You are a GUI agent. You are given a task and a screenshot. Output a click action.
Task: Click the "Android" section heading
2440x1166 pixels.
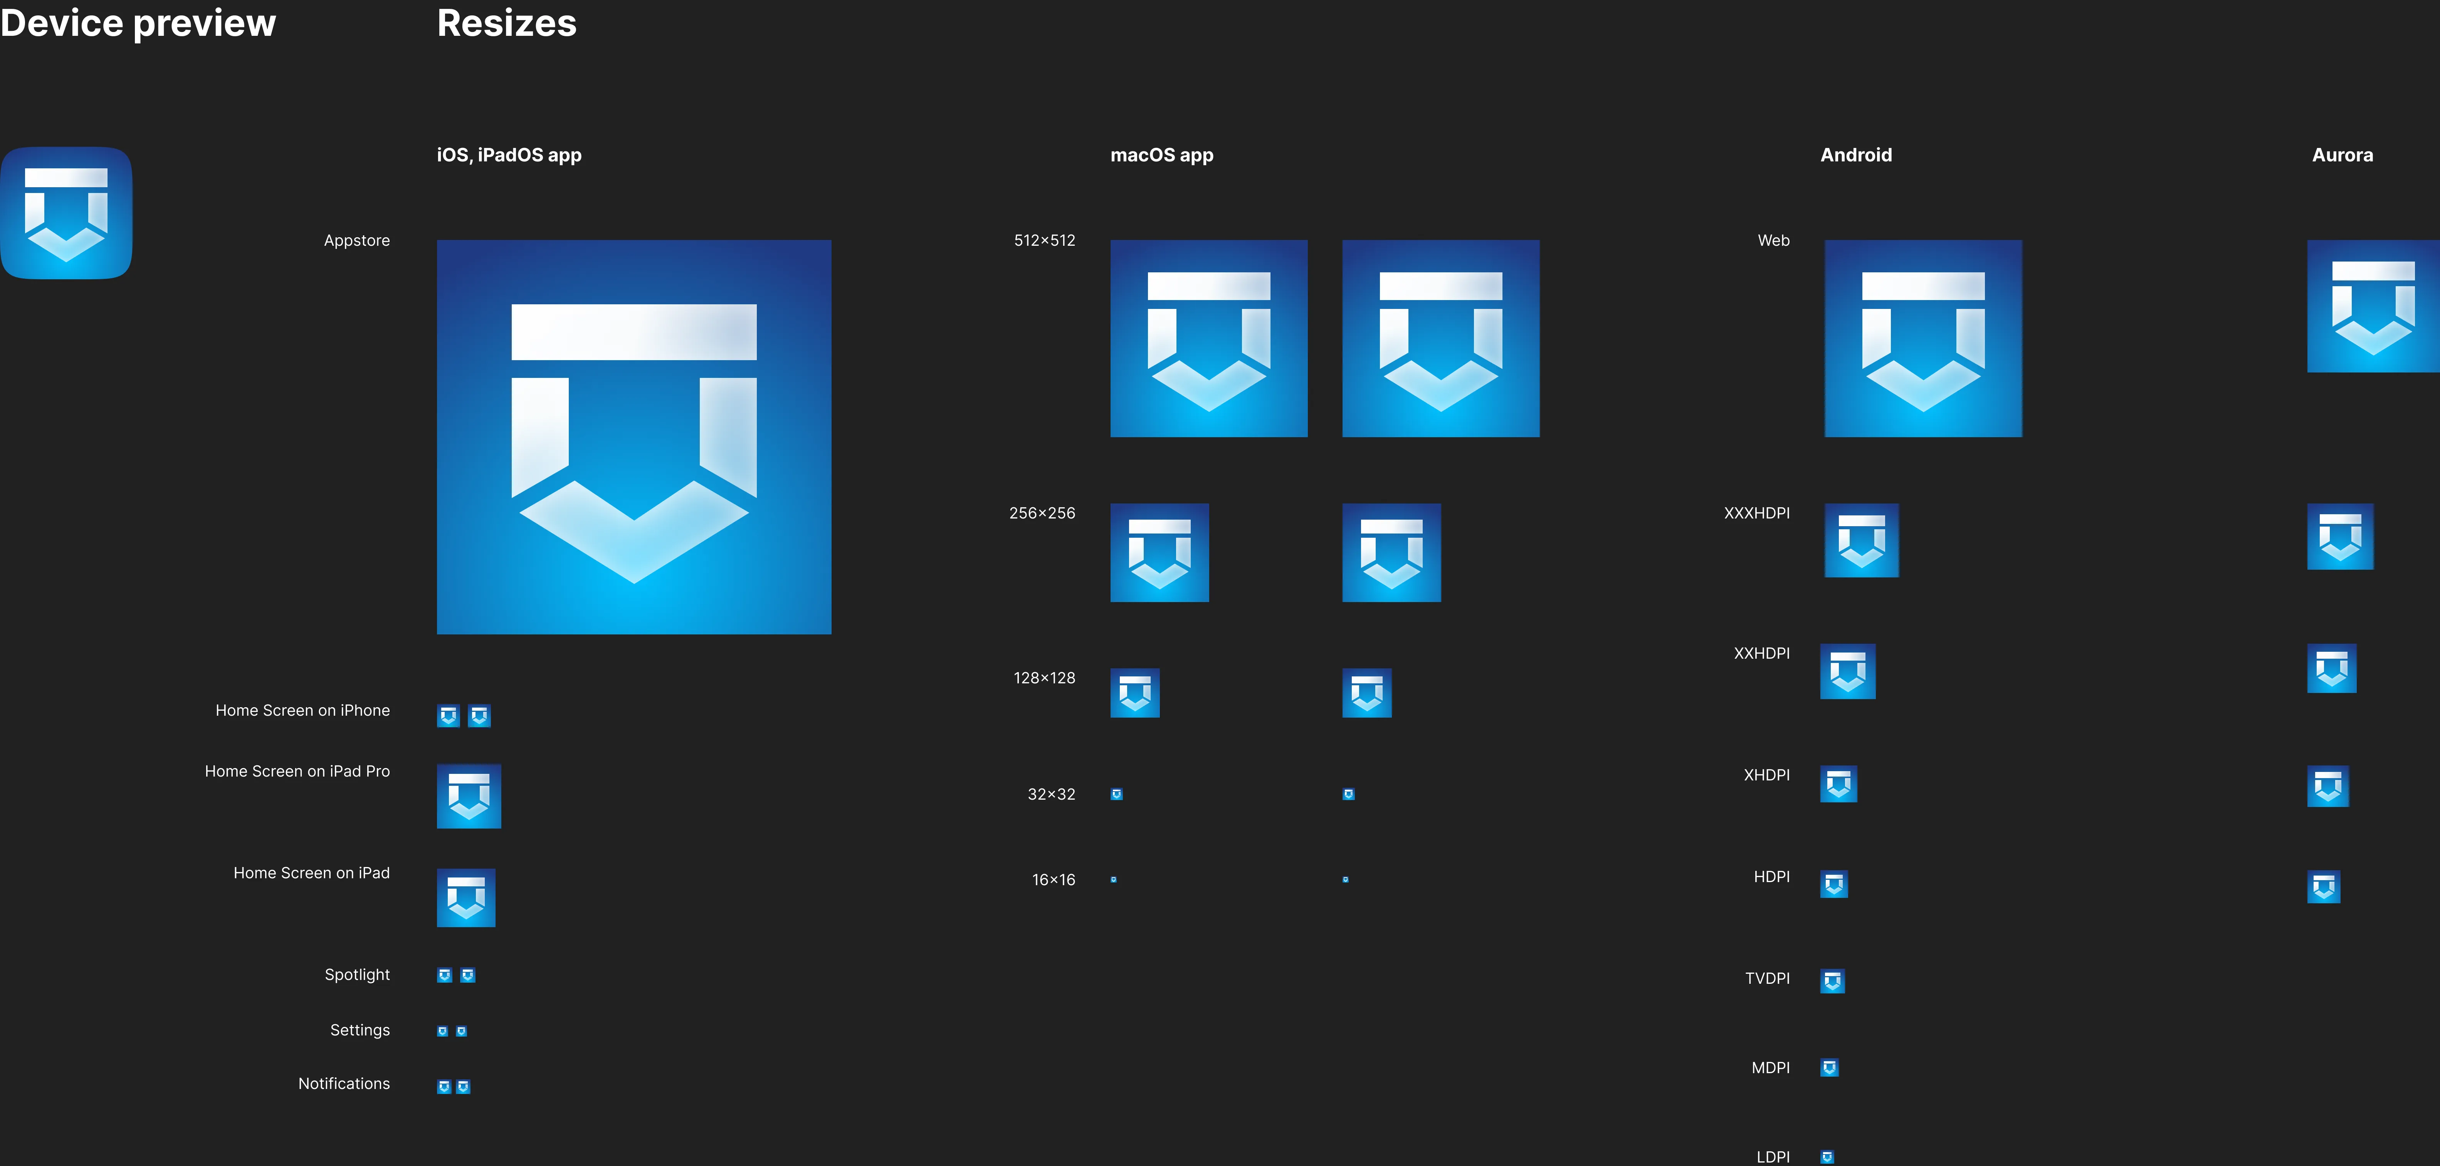click(x=1855, y=154)
